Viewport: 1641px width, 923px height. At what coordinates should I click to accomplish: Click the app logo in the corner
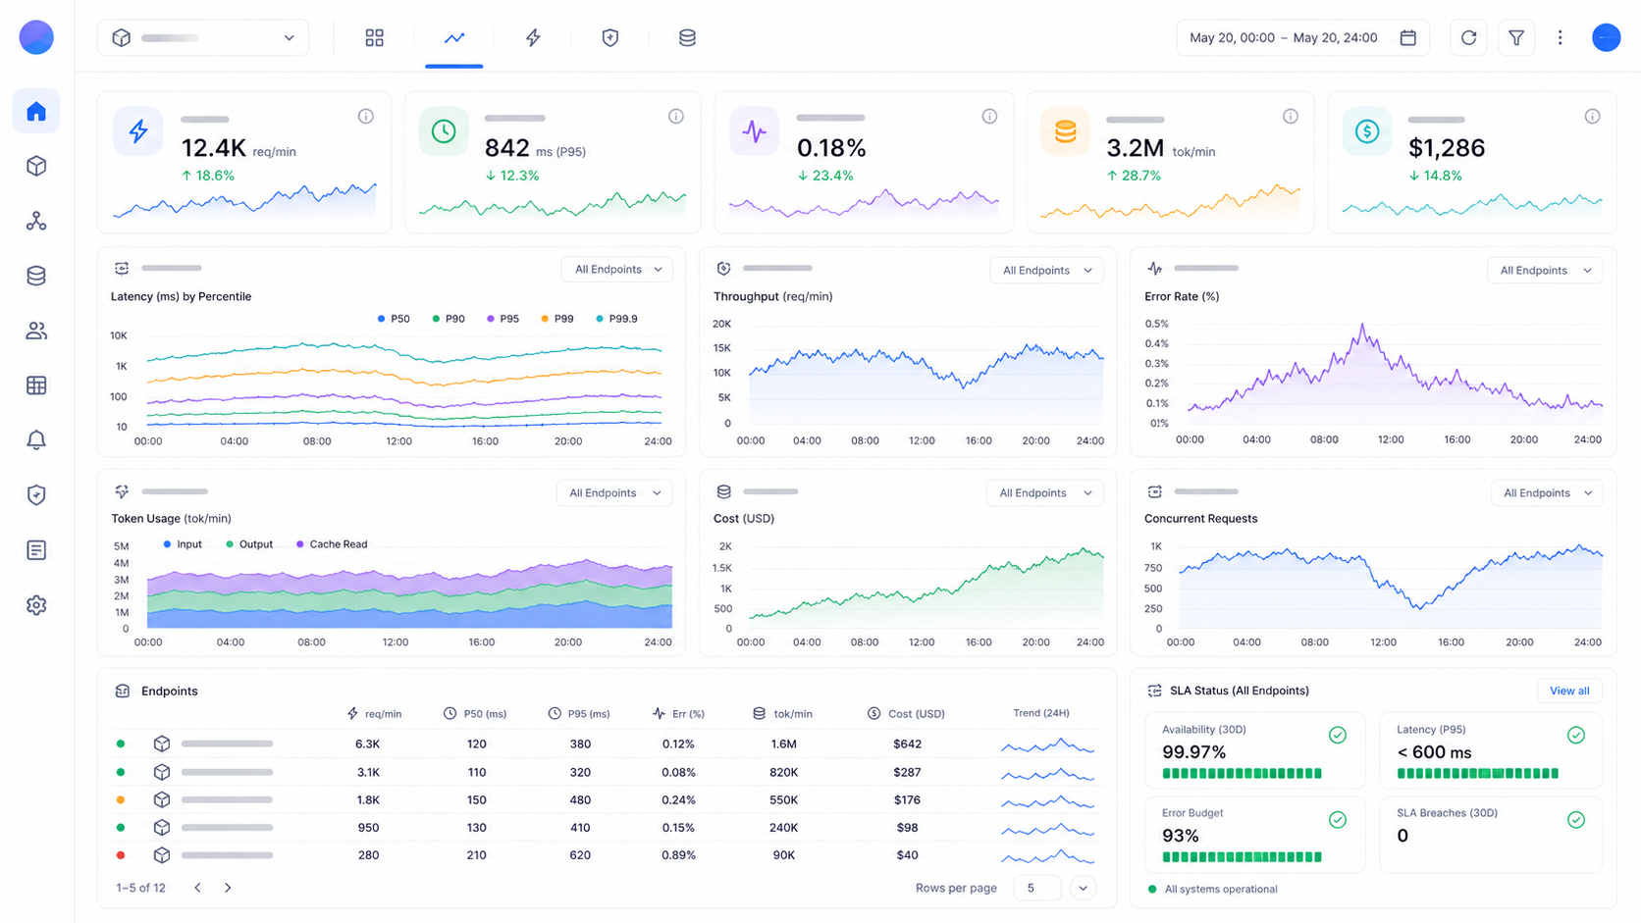[36, 37]
